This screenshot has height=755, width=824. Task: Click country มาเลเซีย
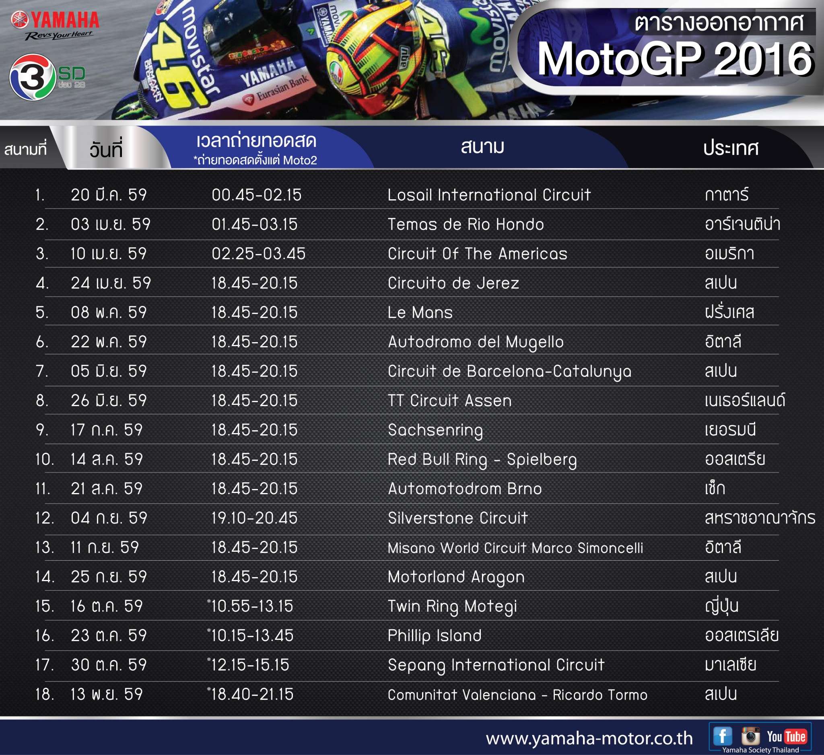[x=730, y=665]
